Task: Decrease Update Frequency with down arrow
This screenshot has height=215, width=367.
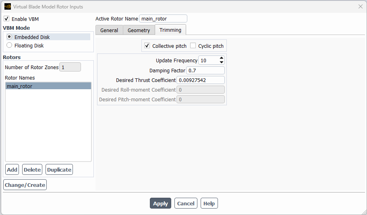Action: (x=222, y=62)
